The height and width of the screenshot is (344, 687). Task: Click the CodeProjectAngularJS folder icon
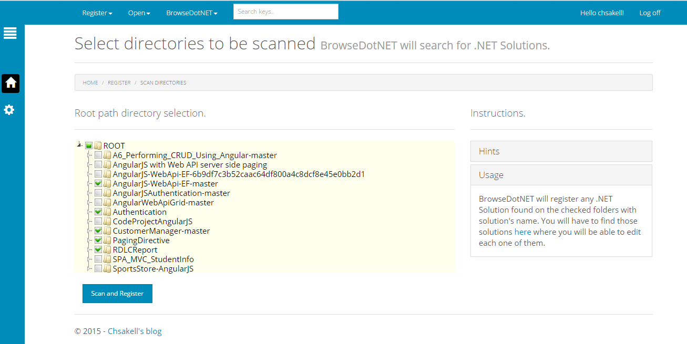(x=107, y=222)
